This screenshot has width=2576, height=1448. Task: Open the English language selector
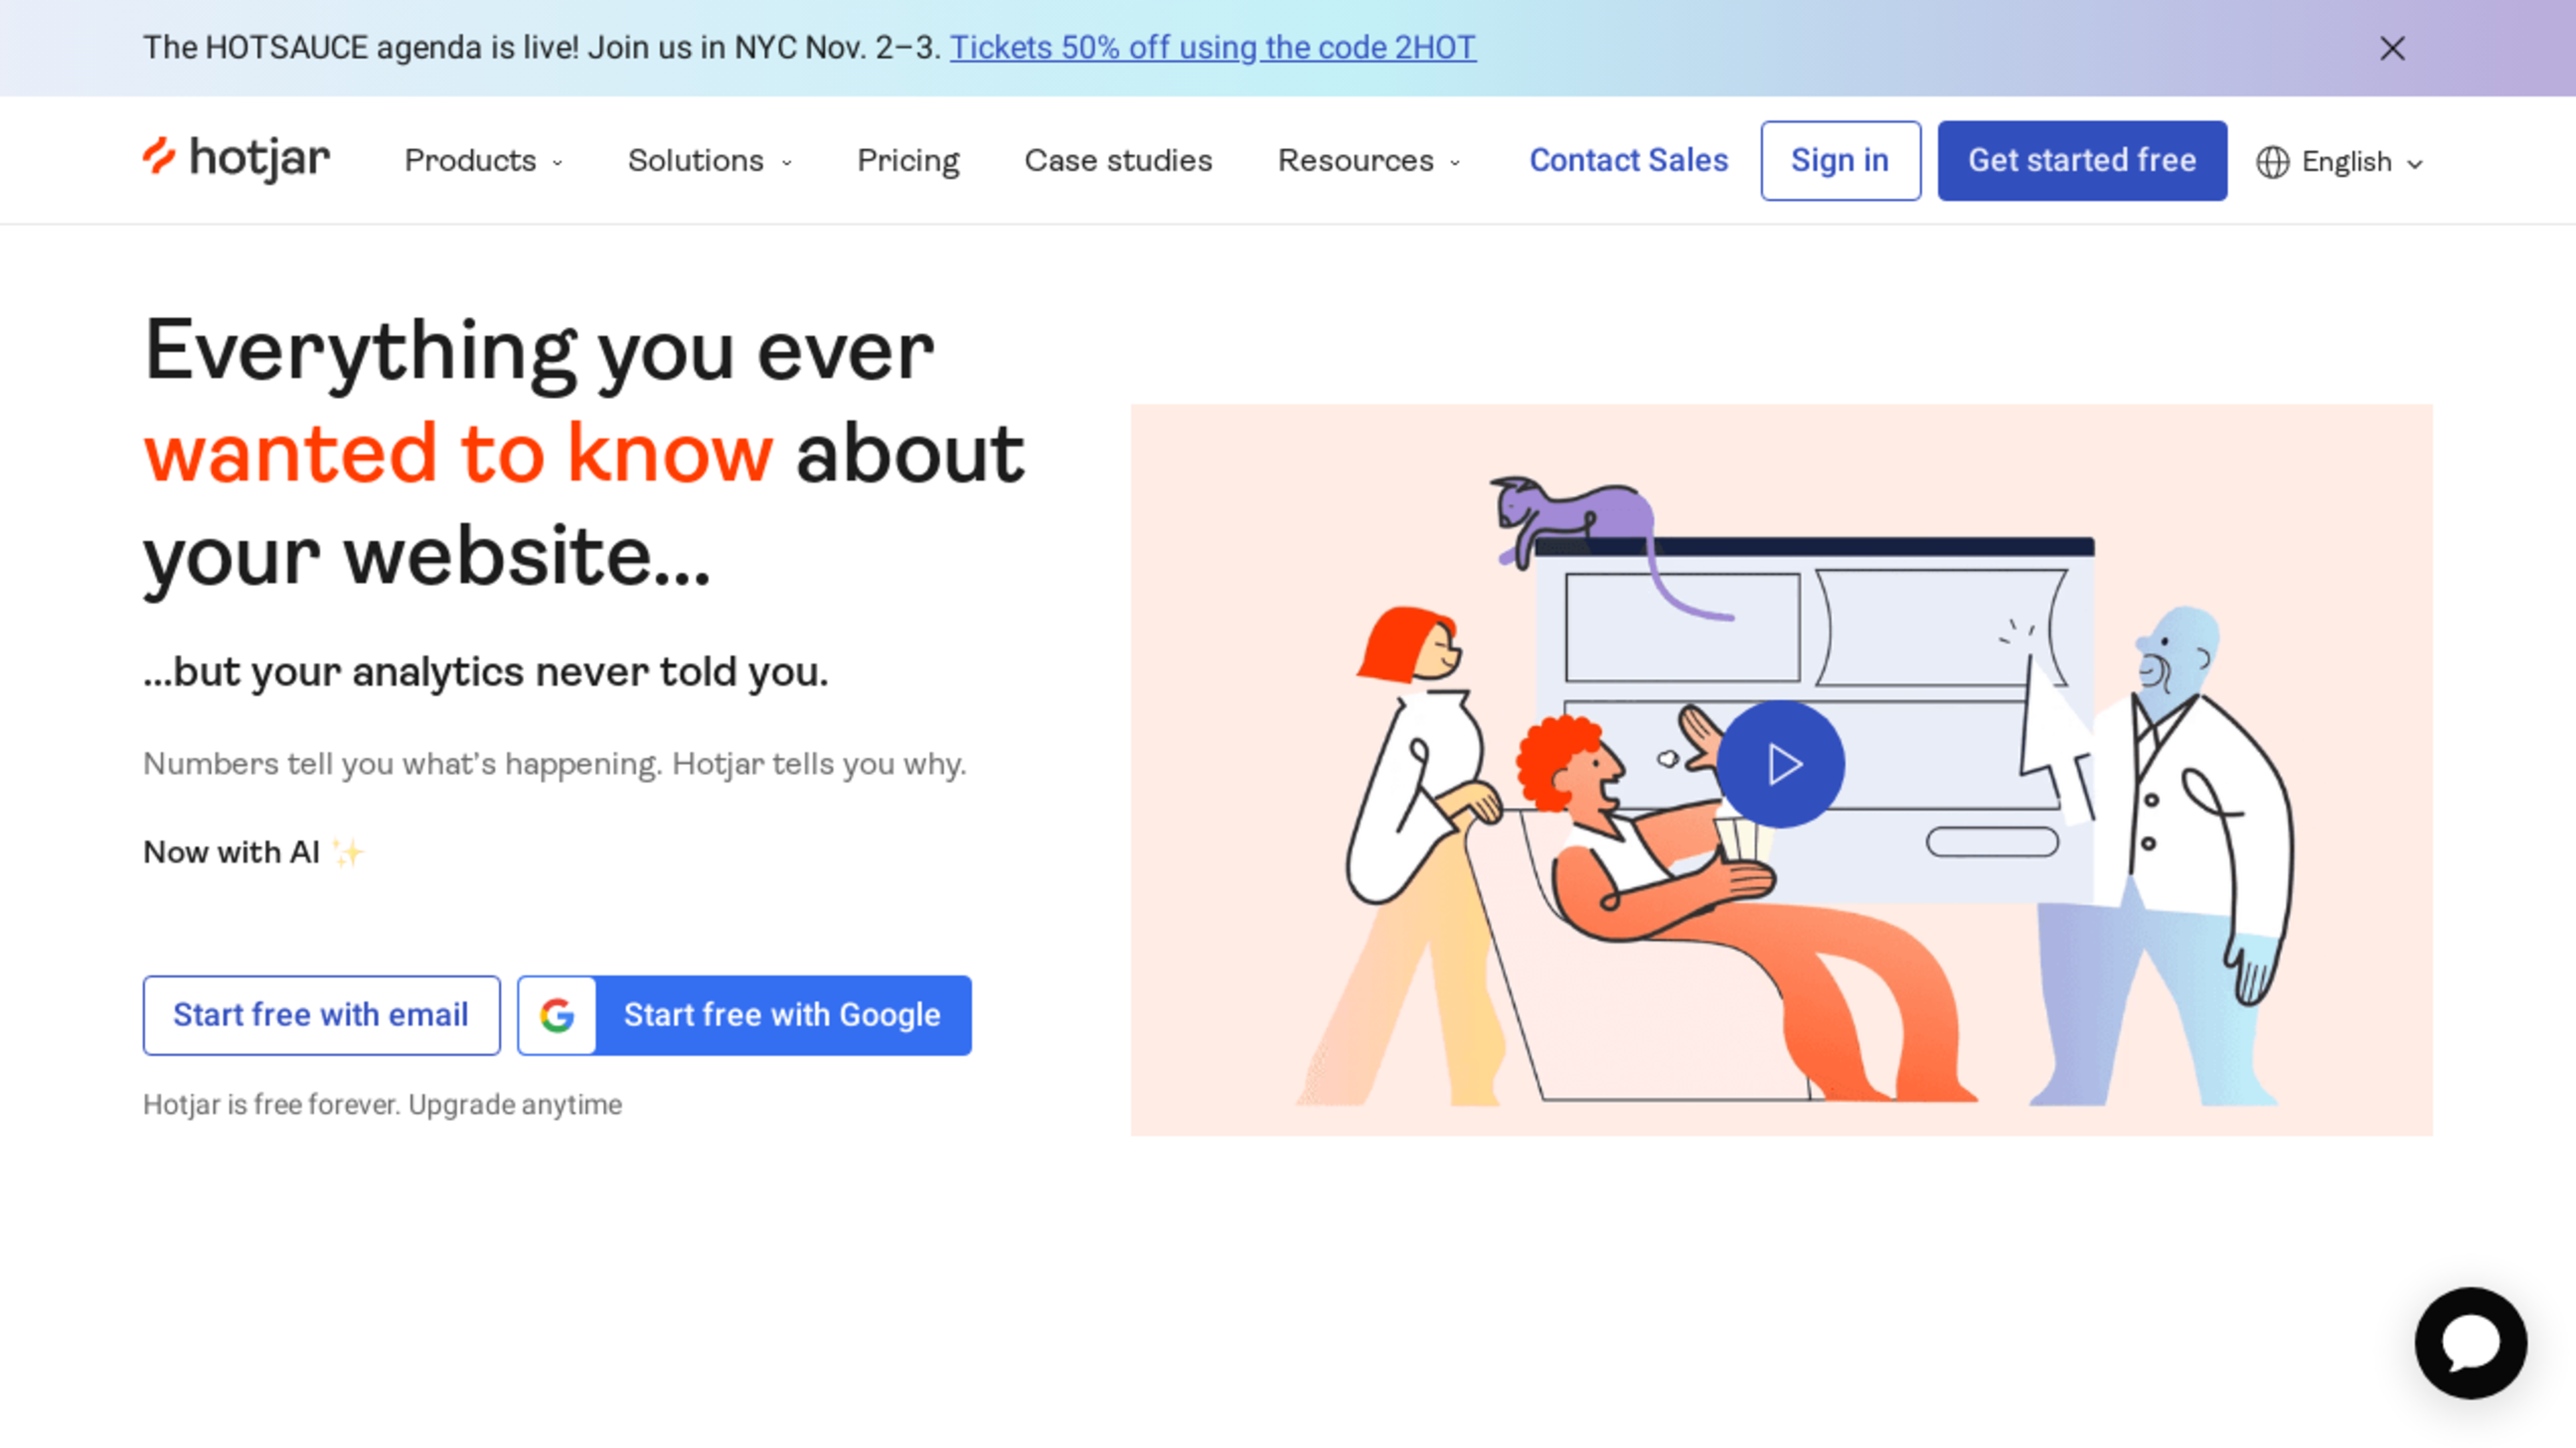point(2340,162)
